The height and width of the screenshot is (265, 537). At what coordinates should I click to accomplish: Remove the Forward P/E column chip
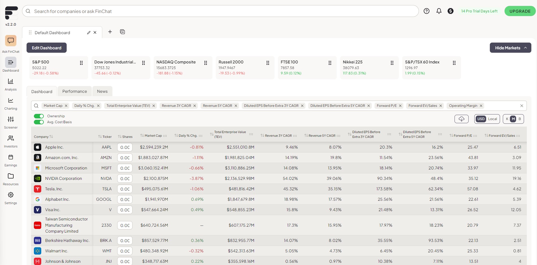[x=400, y=106]
